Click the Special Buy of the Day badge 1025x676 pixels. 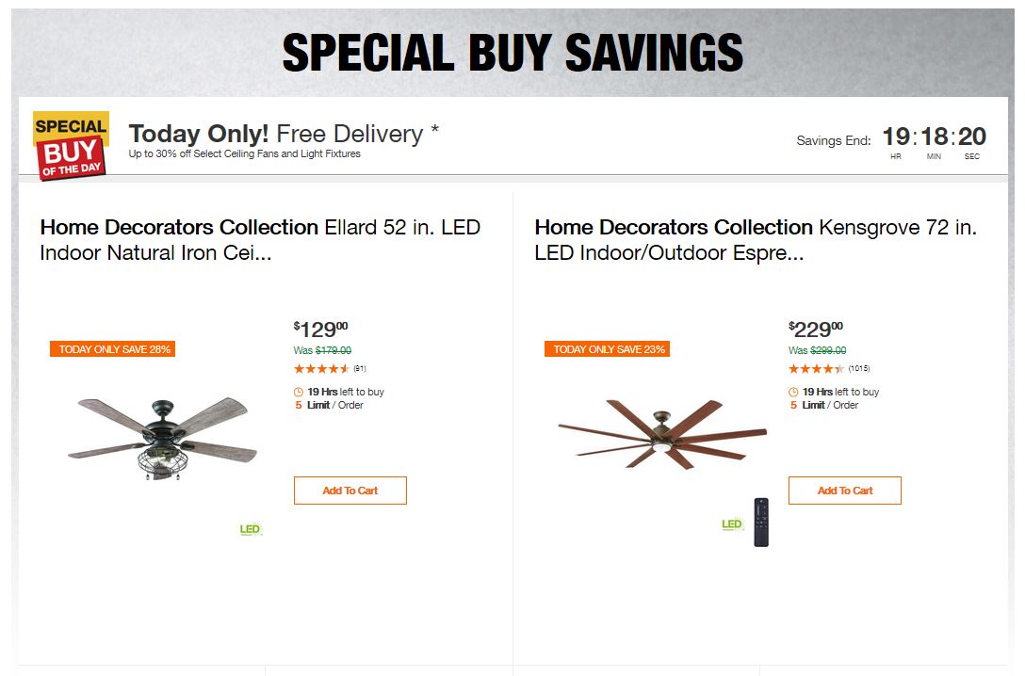pyautogui.click(x=71, y=144)
